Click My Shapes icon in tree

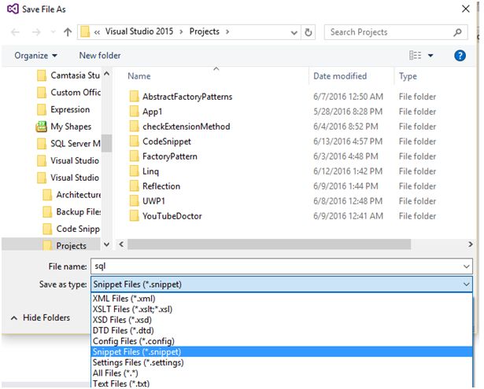coord(41,127)
